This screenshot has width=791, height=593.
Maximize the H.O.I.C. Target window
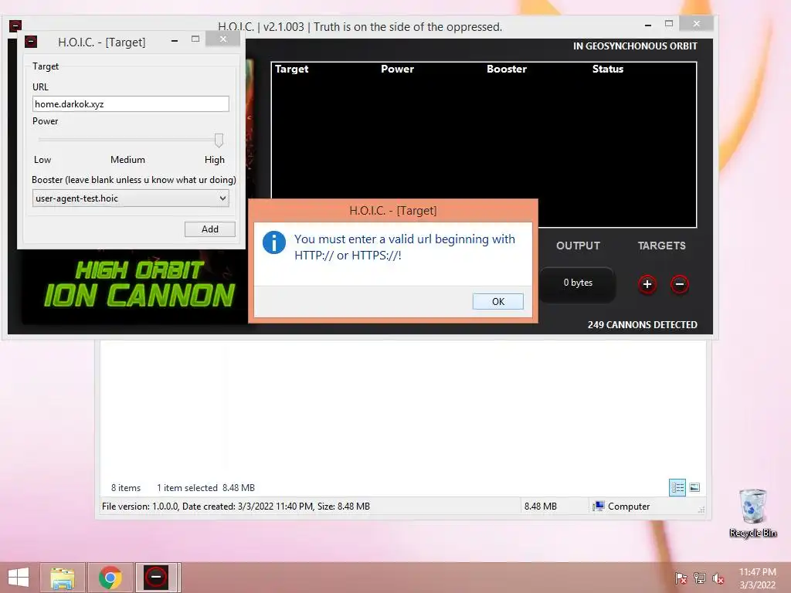195,39
